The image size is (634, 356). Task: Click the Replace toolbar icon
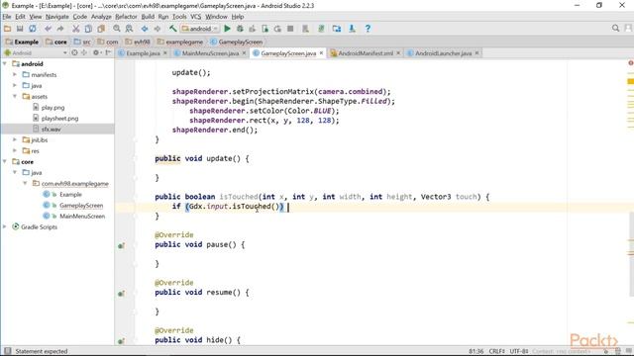point(129,29)
